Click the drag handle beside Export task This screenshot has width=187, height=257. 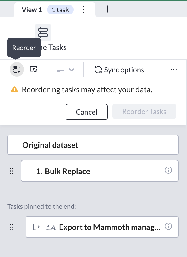tap(12, 227)
